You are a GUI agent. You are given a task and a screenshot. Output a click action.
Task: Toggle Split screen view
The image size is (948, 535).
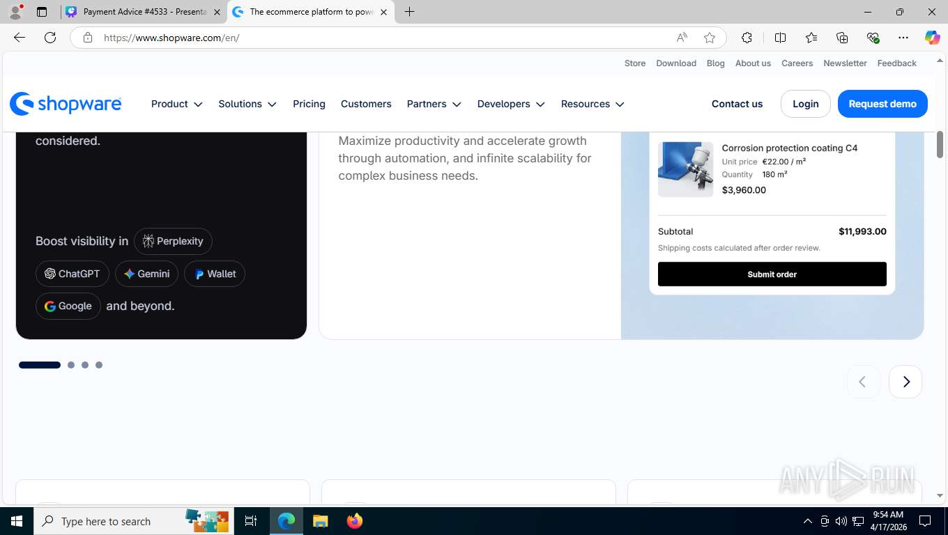[780, 38]
